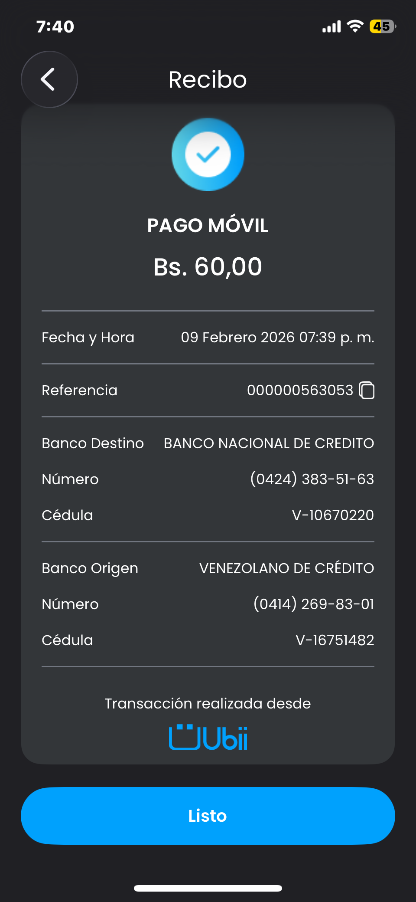The width and height of the screenshot is (416, 902).
Task: Tap the blue checkmark success icon
Action: (208, 154)
